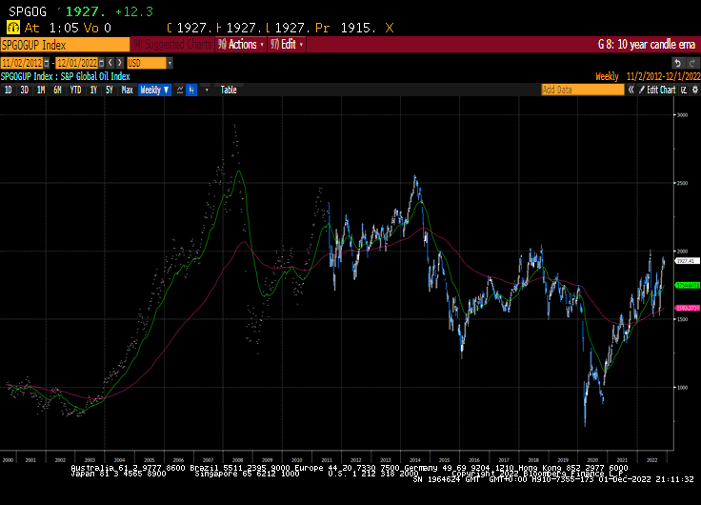
Task: Click the start date field 11/02/2012
Action: (x=22, y=63)
